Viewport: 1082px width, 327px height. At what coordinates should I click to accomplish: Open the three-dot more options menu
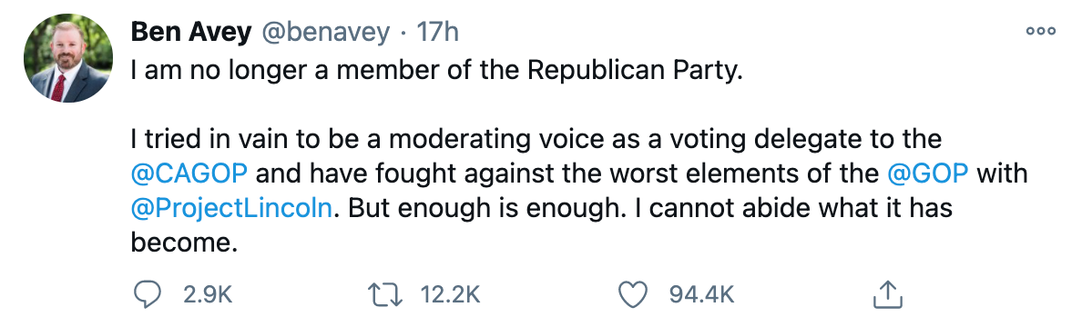[x=1041, y=31]
